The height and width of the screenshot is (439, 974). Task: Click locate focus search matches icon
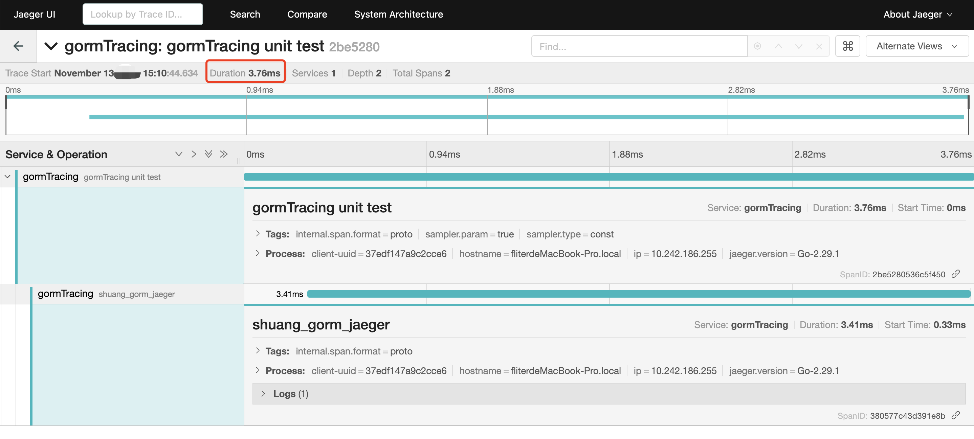tap(757, 46)
